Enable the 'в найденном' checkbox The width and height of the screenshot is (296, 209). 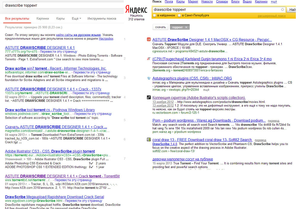click(x=155, y=15)
